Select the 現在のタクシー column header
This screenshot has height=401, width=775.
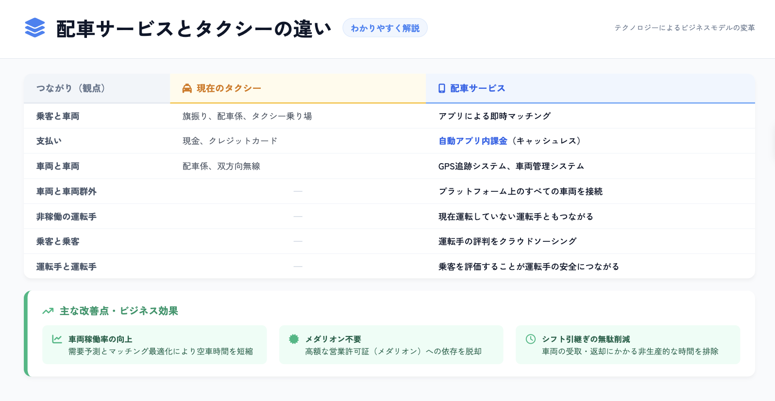point(229,88)
